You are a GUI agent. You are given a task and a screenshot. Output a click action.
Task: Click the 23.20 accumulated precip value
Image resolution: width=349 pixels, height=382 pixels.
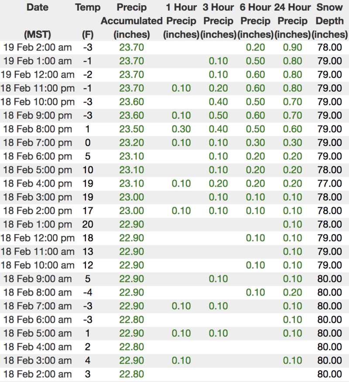[x=131, y=143]
